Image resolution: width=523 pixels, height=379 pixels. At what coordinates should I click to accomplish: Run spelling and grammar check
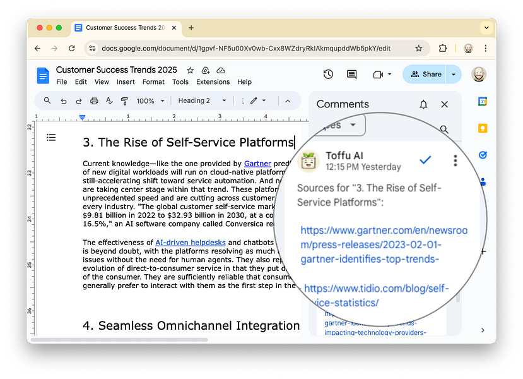pos(109,100)
